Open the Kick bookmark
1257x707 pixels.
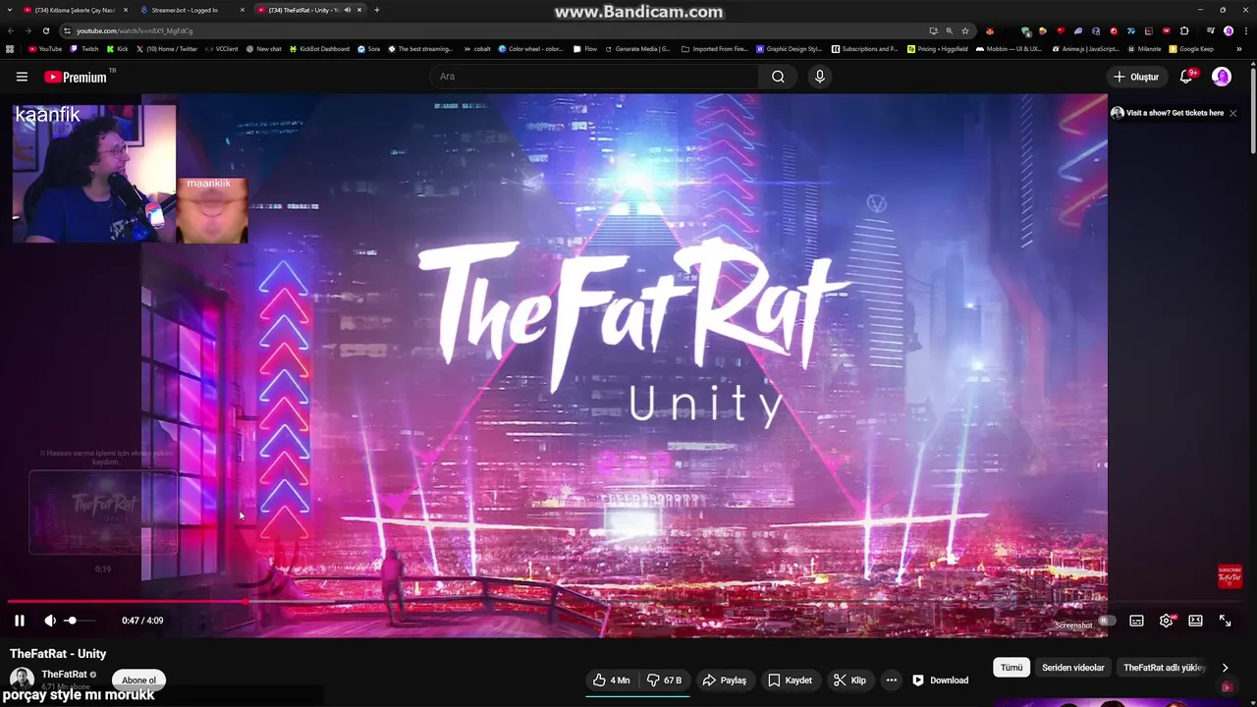coord(117,48)
